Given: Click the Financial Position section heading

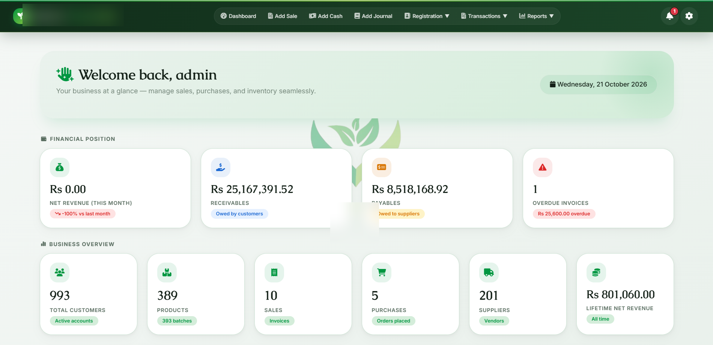Looking at the screenshot, I should [x=83, y=139].
